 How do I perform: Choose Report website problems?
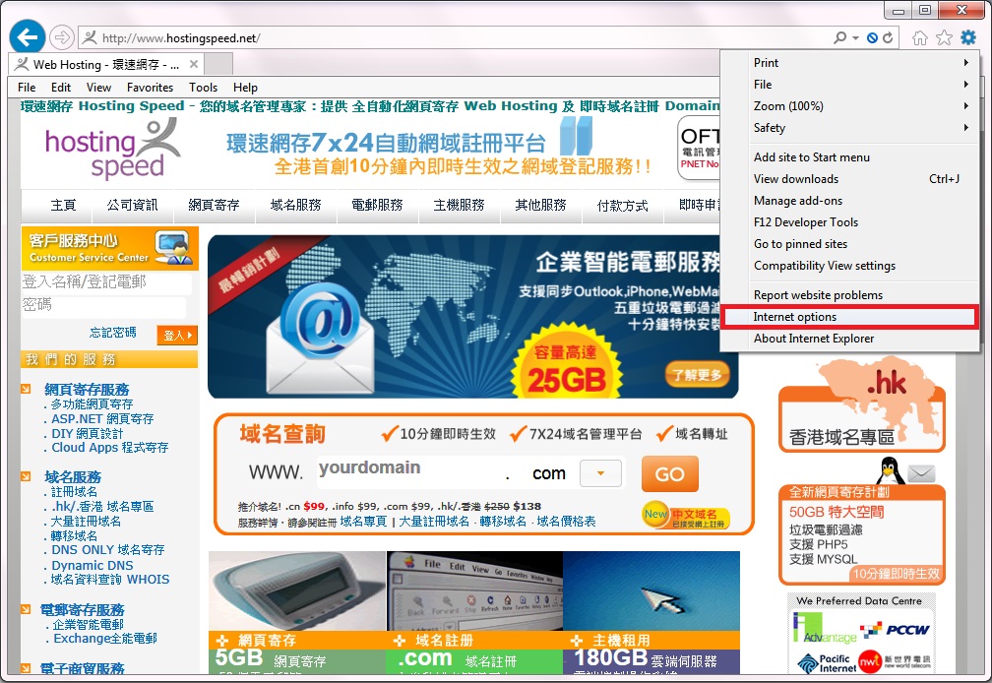(851, 294)
